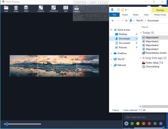Switch to the Home ribbon tab
Screen dimensions: 168x129
tap(125, 15)
